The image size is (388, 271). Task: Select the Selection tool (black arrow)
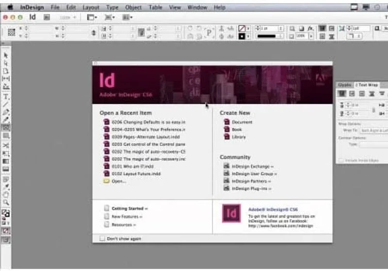(6, 56)
